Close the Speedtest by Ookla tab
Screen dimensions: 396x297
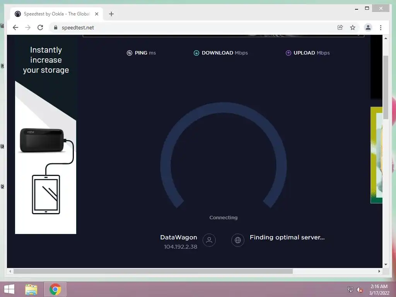coord(96,14)
